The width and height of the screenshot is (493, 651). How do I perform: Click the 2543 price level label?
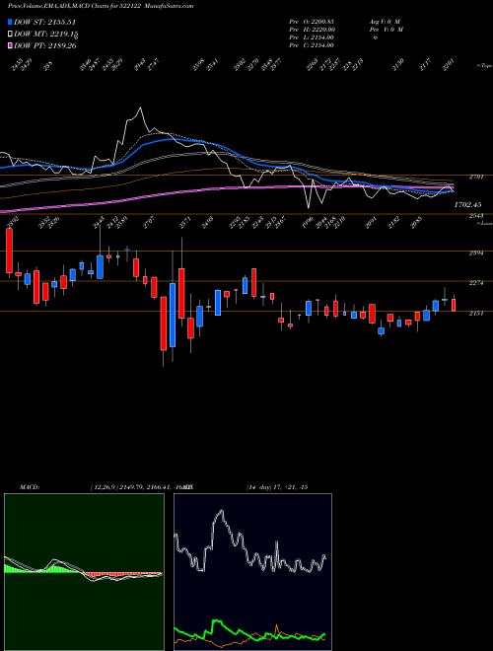pos(476,216)
